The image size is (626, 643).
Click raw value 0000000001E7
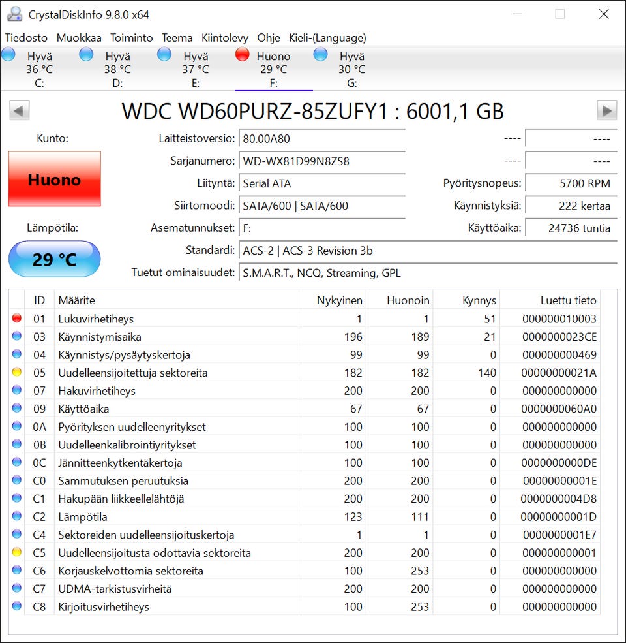coord(559,535)
